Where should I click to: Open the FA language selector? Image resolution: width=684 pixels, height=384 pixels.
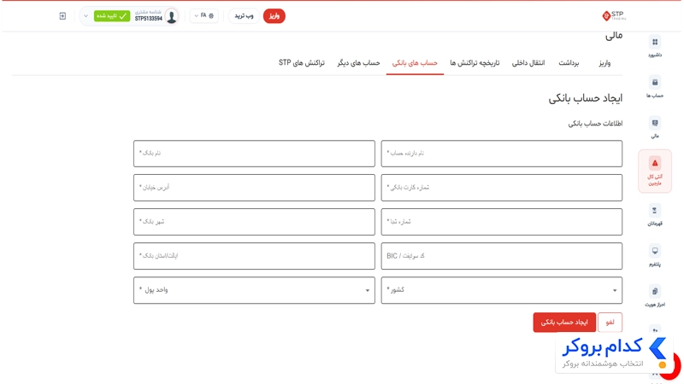click(x=203, y=15)
